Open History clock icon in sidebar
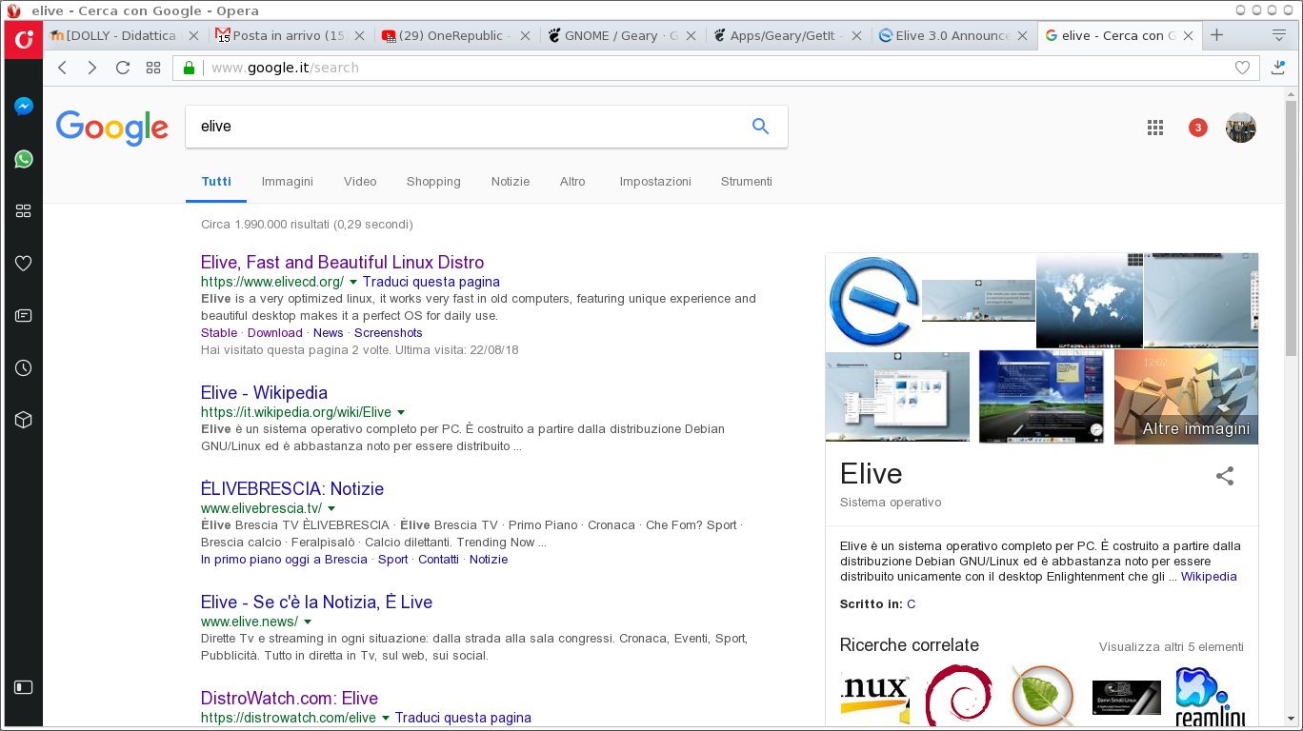Viewport: 1303px width, 731px height. tap(24, 367)
